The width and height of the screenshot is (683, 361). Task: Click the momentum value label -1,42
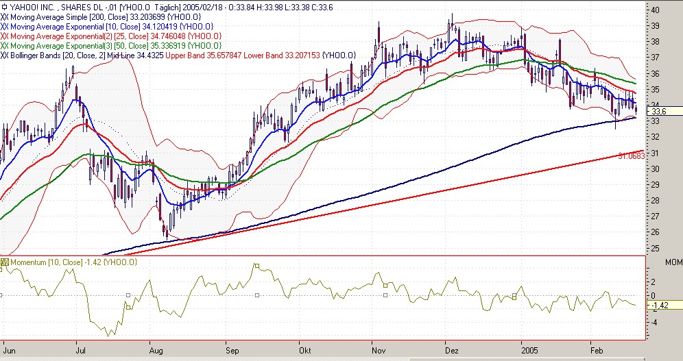(664, 306)
